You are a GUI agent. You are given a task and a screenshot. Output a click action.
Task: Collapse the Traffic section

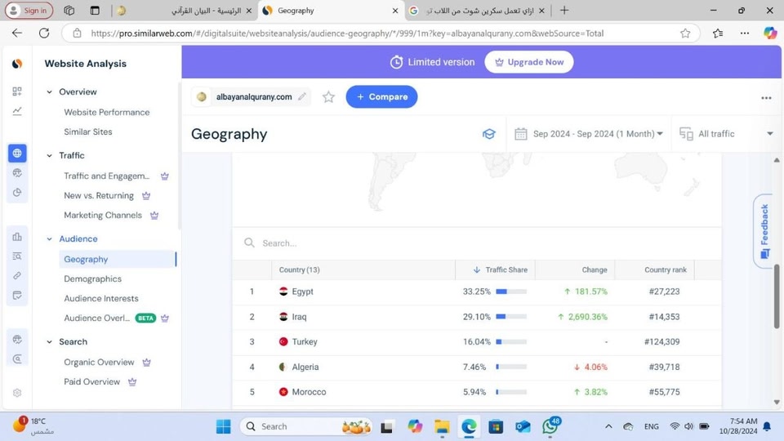tap(50, 155)
